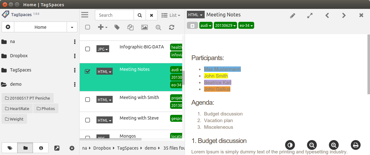The width and height of the screenshot is (370, 155).
Task: Click the toolbar zoom-in thumbnails icon
Action: [x=158, y=27]
